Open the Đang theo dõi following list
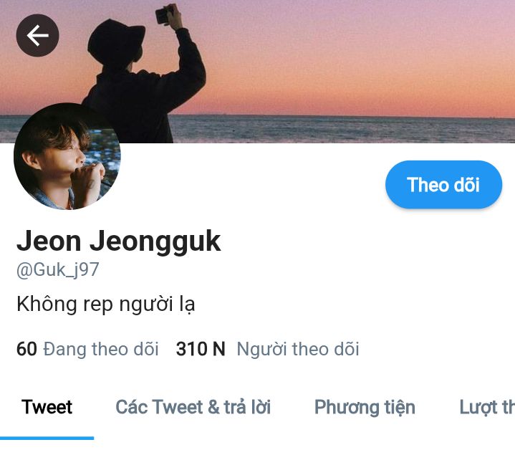The image size is (515, 460). (x=101, y=349)
